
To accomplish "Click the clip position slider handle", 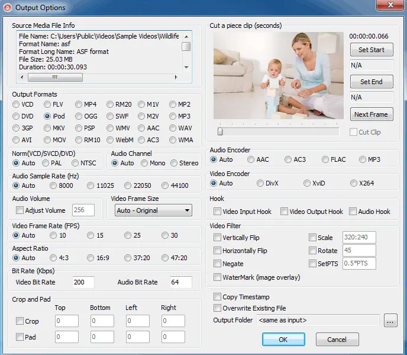I will pos(220,132).
